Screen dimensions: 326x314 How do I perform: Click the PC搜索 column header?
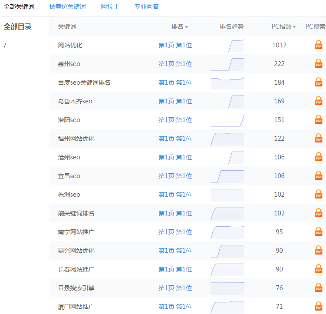pos(315,26)
